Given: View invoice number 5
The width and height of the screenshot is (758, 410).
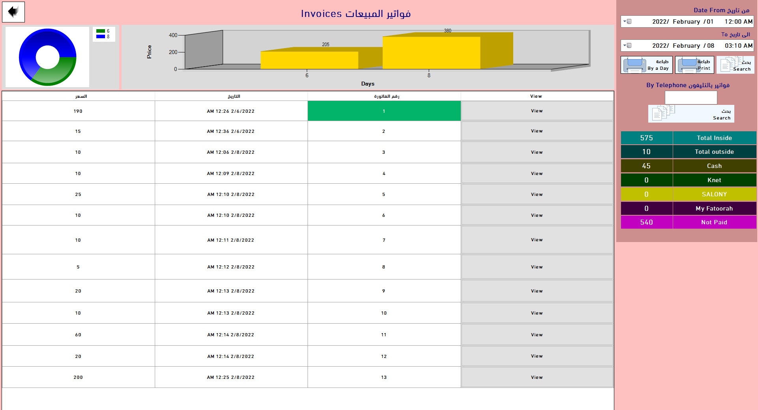Looking at the screenshot, I should 537,194.
